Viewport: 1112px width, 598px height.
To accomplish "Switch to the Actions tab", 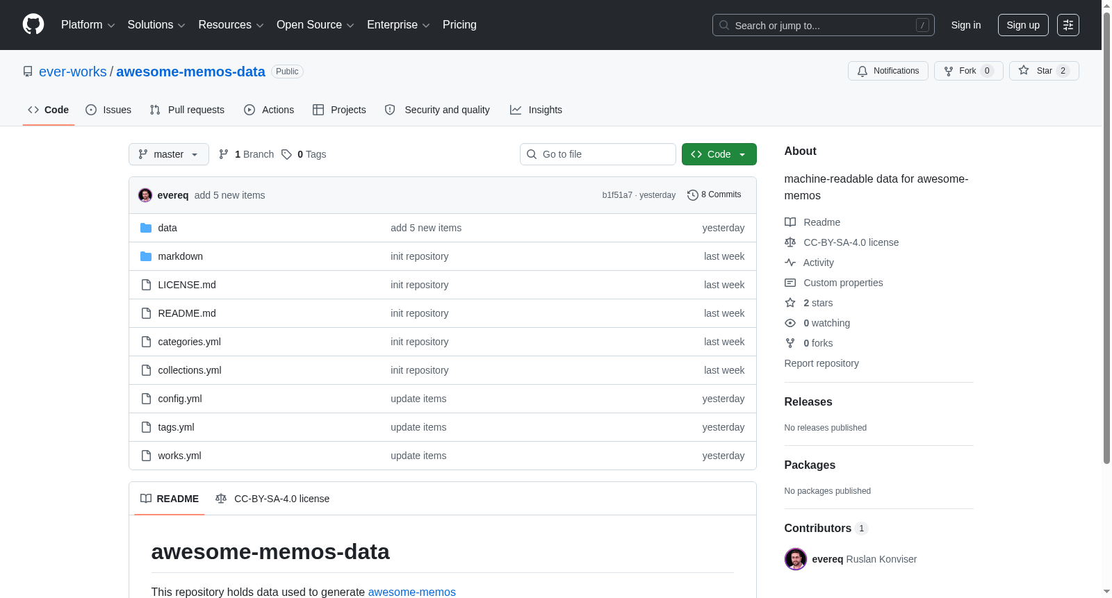I will point(269,110).
